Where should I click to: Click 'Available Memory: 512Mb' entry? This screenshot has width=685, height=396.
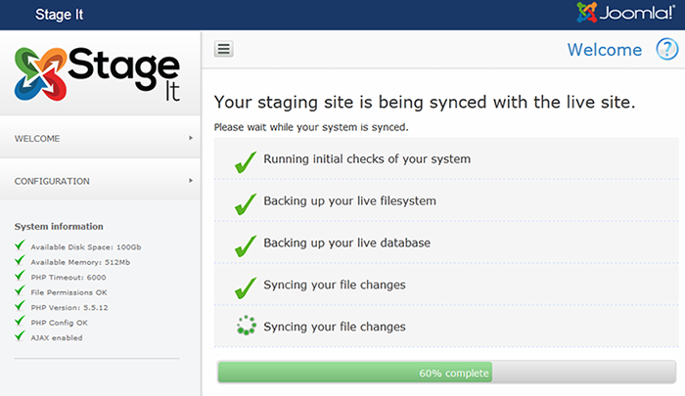point(80,262)
